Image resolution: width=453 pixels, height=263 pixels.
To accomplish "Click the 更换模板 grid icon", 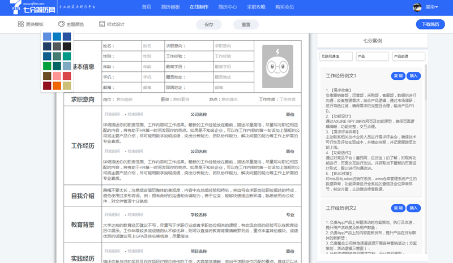I will click(x=21, y=24).
